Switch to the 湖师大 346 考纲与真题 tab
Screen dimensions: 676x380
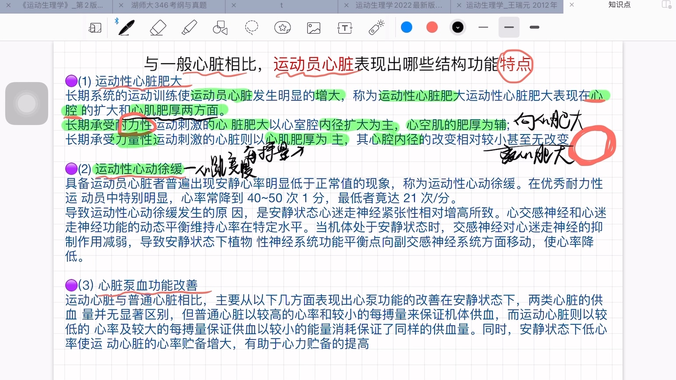(x=169, y=5)
